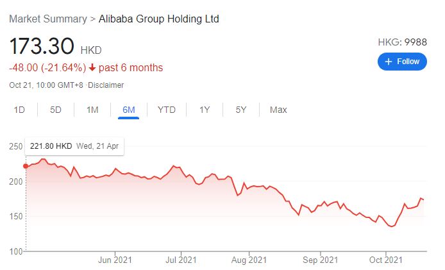Show year-to-date with YTD tab

[167, 110]
